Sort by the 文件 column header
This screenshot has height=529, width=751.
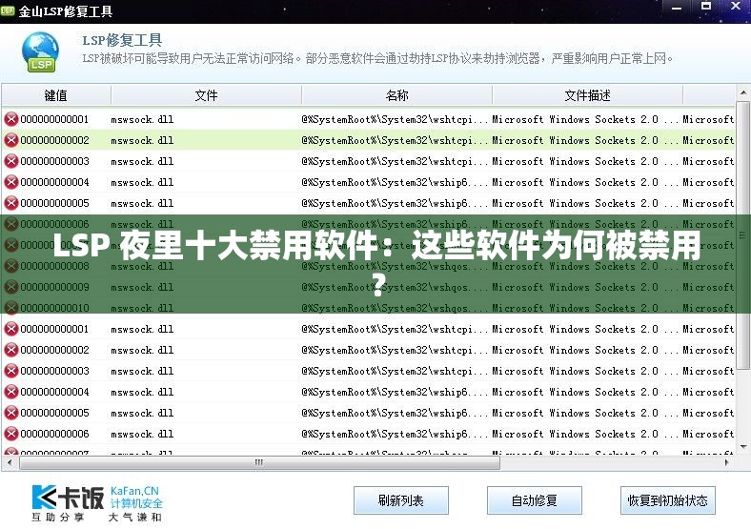coord(207,95)
